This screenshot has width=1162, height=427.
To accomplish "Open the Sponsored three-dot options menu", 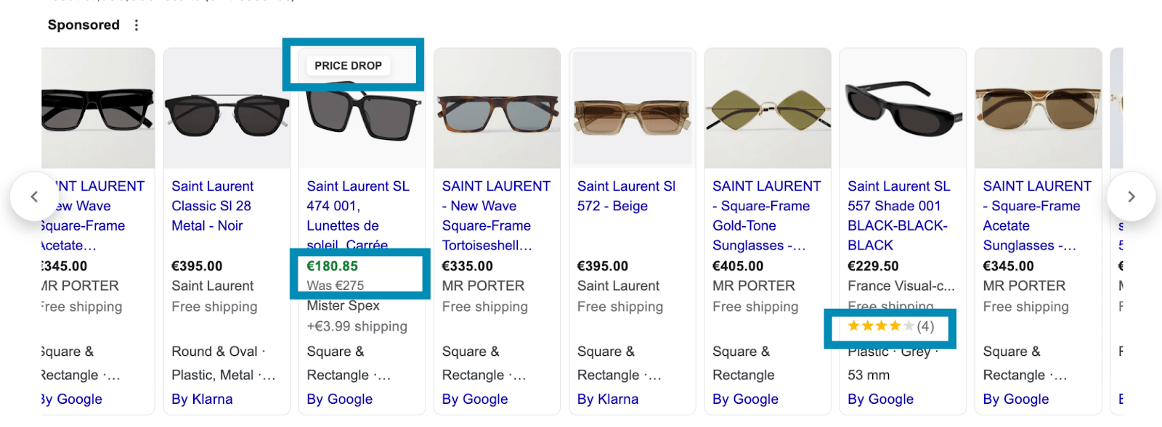I will click(136, 25).
